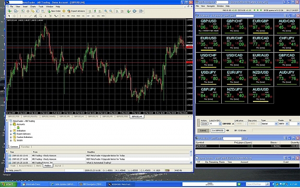Click the Search Desktop field in taskbar
The height and width of the screenshot is (188, 300).
255,184
